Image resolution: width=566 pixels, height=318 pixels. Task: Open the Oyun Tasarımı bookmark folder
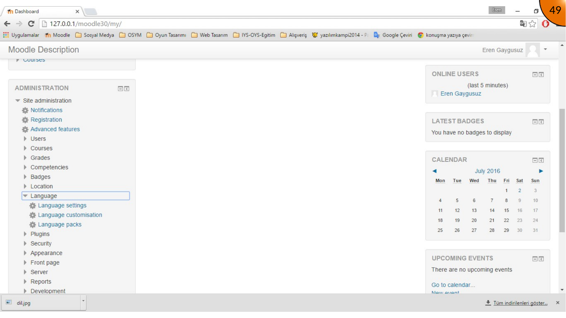click(x=166, y=35)
